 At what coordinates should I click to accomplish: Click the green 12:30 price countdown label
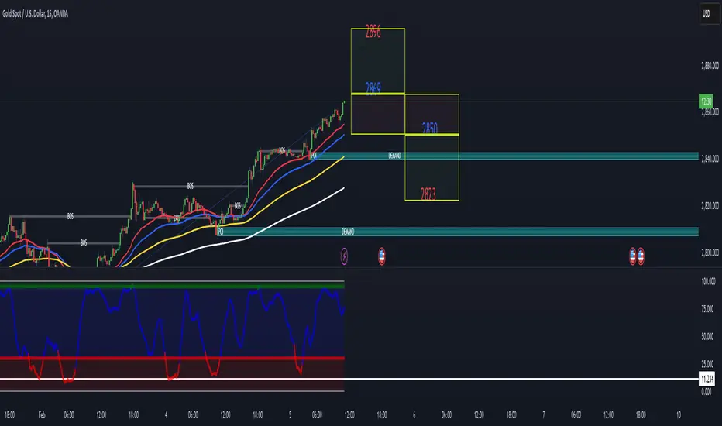706,101
